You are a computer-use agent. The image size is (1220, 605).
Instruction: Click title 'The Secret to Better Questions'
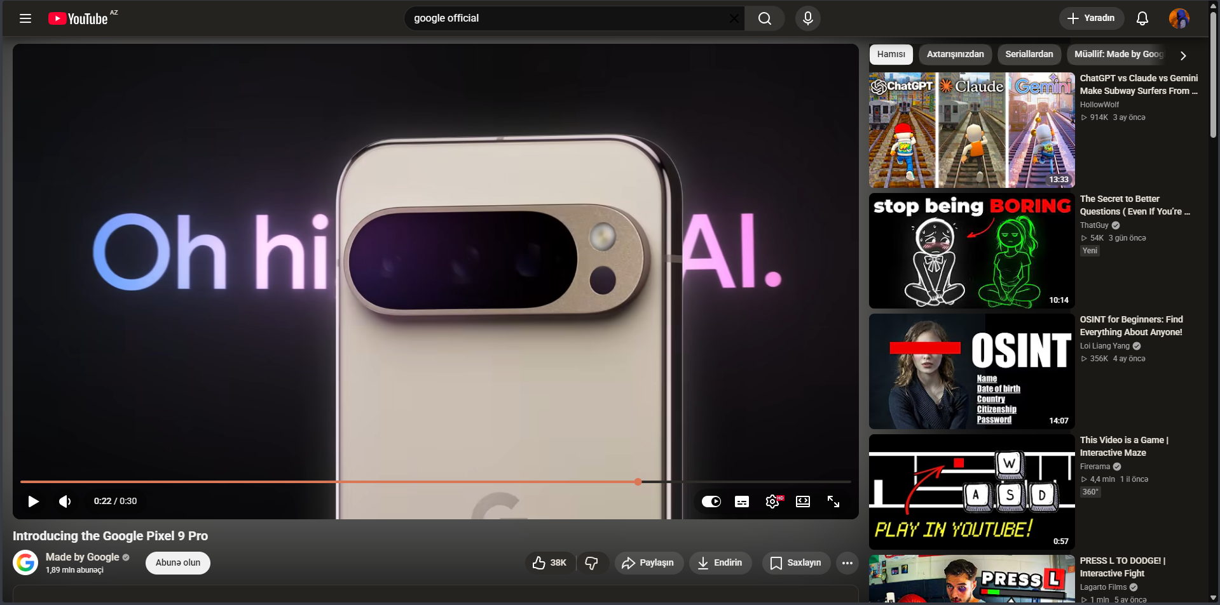click(x=1135, y=205)
